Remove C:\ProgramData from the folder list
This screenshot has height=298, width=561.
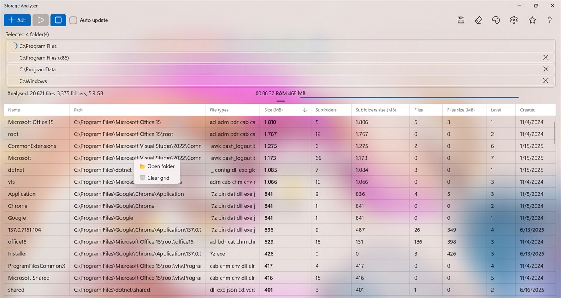(x=546, y=69)
